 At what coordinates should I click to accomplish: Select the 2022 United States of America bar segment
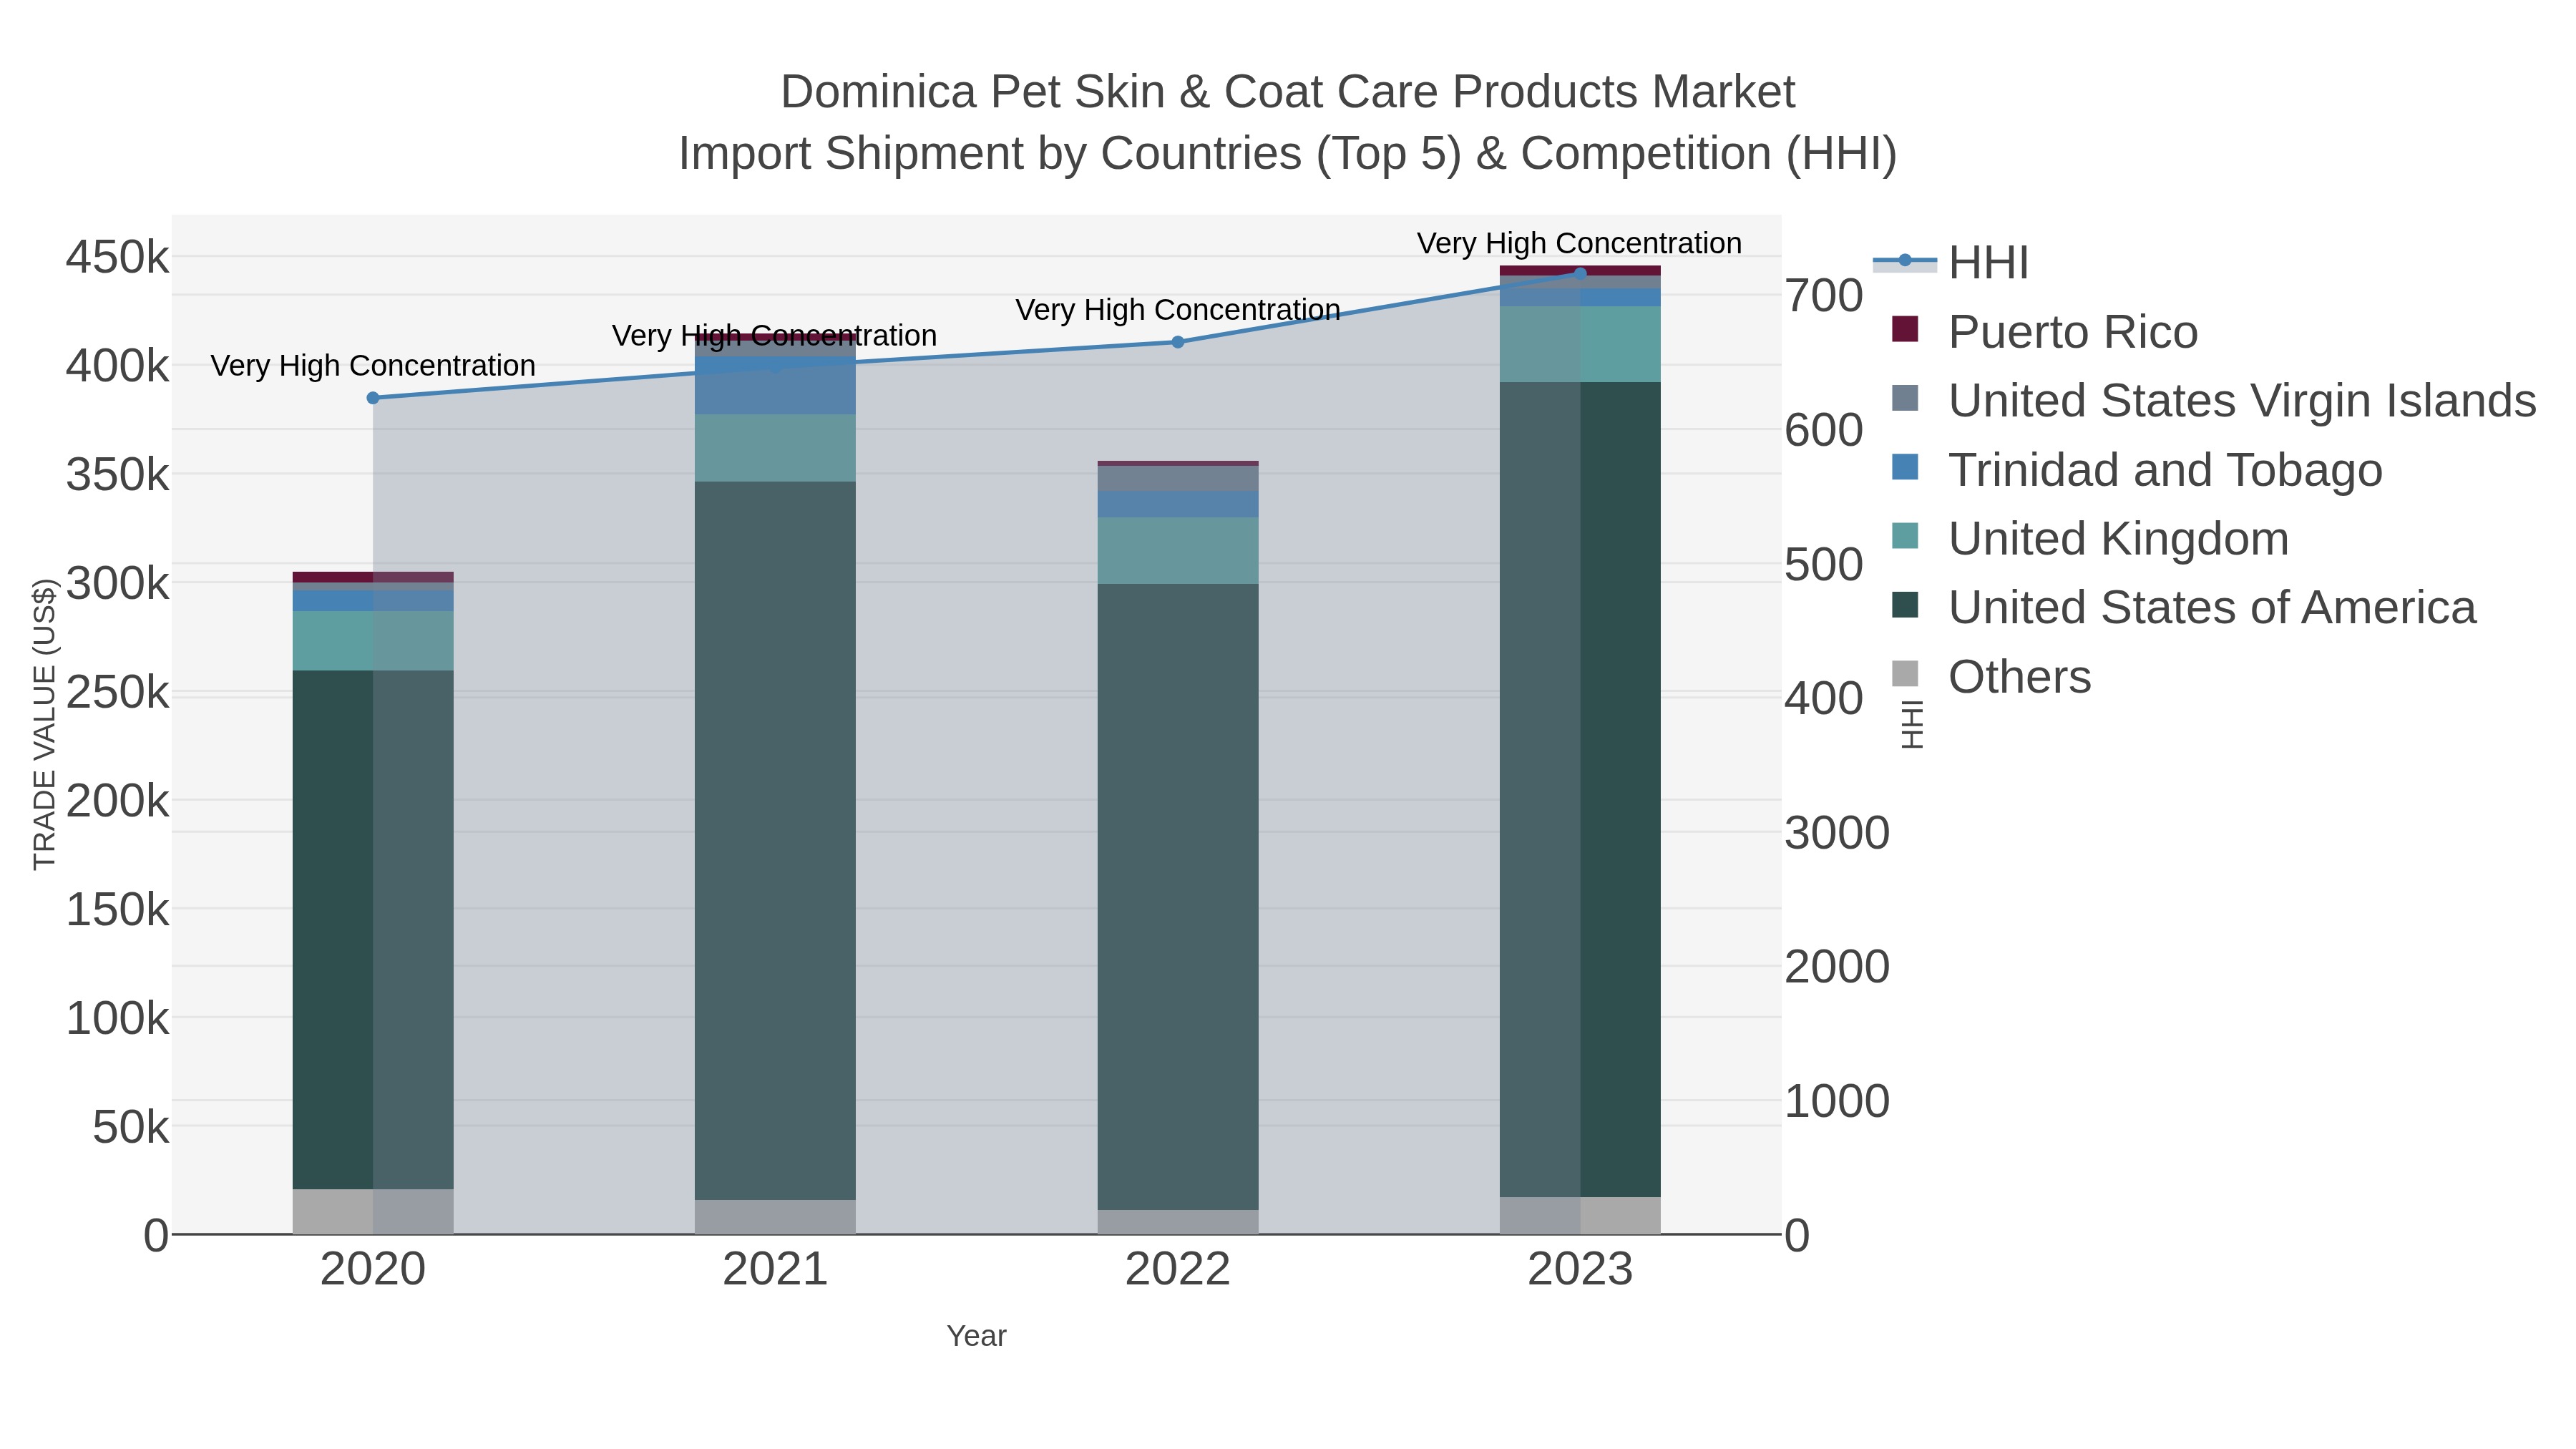pyautogui.click(x=1178, y=897)
